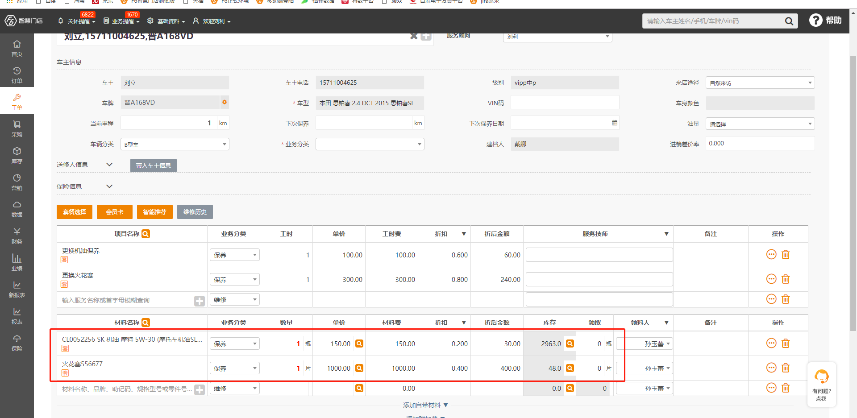
Task: Open 营销 marketing sidebar item
Action: [17, 182]
